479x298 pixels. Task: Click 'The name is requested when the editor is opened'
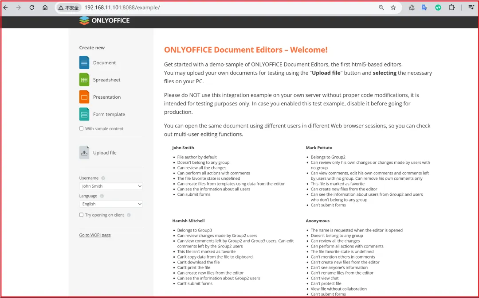coord(357,230)
